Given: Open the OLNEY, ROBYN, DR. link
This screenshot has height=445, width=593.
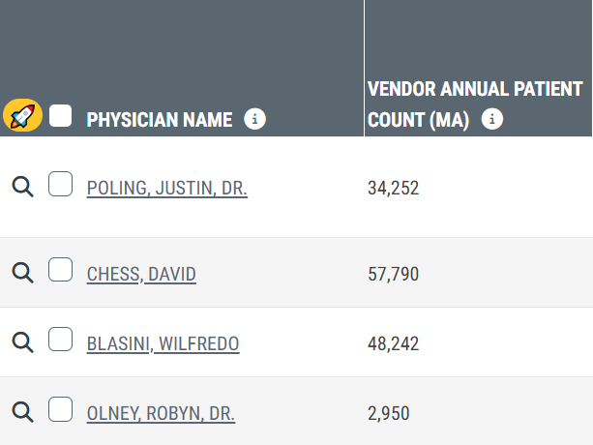Looking at the screenshot, I should [x=162, y=414].
